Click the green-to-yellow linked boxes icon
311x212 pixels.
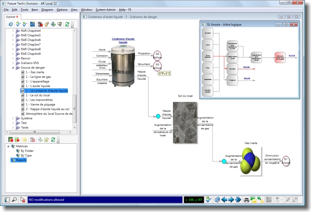coord(260,200)
